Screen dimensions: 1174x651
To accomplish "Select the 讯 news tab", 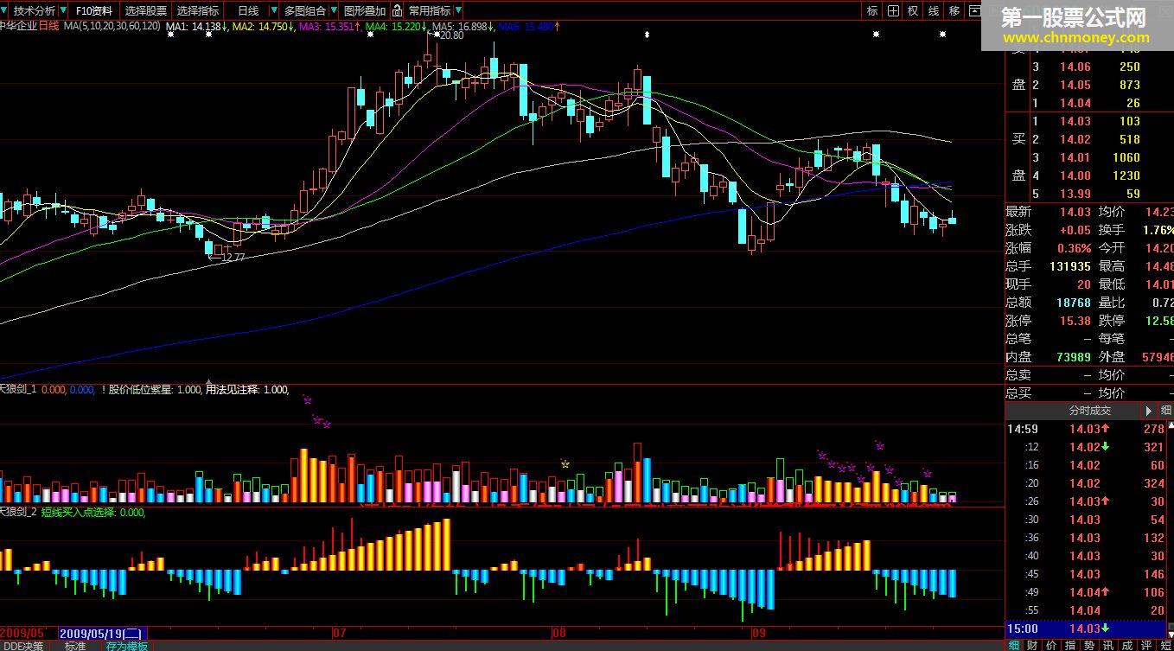I will (1108, 644).
